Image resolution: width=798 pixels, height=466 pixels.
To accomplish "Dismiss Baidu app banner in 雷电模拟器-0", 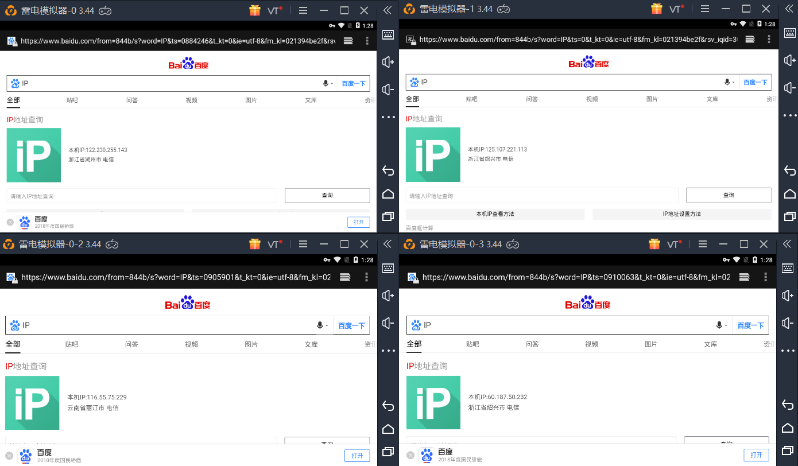I will 10,222.
